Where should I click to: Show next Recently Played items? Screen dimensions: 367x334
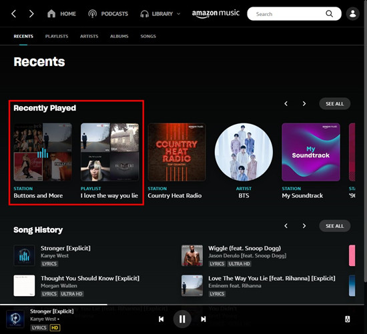click(304, 103)
